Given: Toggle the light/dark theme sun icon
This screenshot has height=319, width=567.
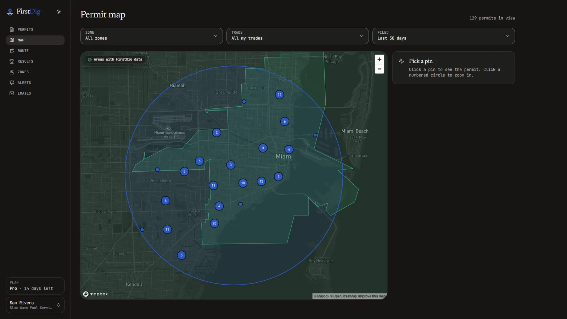Looking at the screenshot, I should click(59, 12).
